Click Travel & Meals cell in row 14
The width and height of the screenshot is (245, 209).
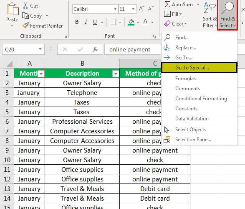pyautogui.click(x=82, y=199)
